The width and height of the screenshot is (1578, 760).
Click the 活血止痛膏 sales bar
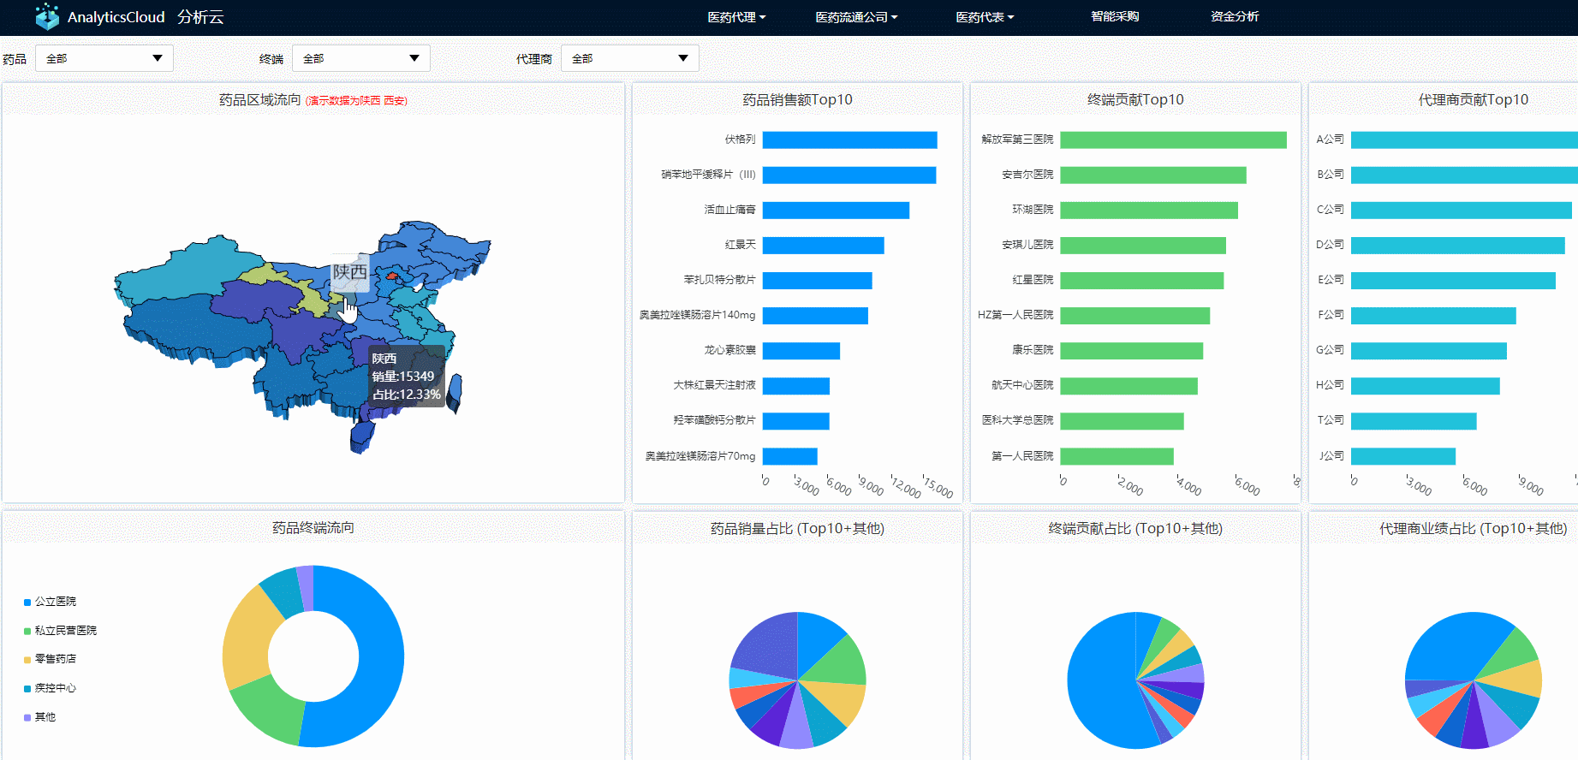coord(836,210)
